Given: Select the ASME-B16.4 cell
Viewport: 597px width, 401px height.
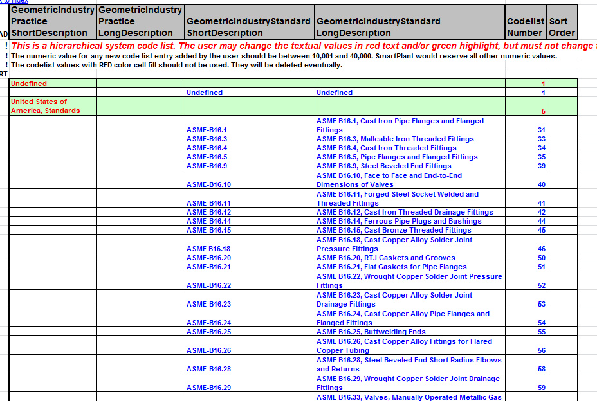Looking at the screenshot, I should tap(250, 148).
